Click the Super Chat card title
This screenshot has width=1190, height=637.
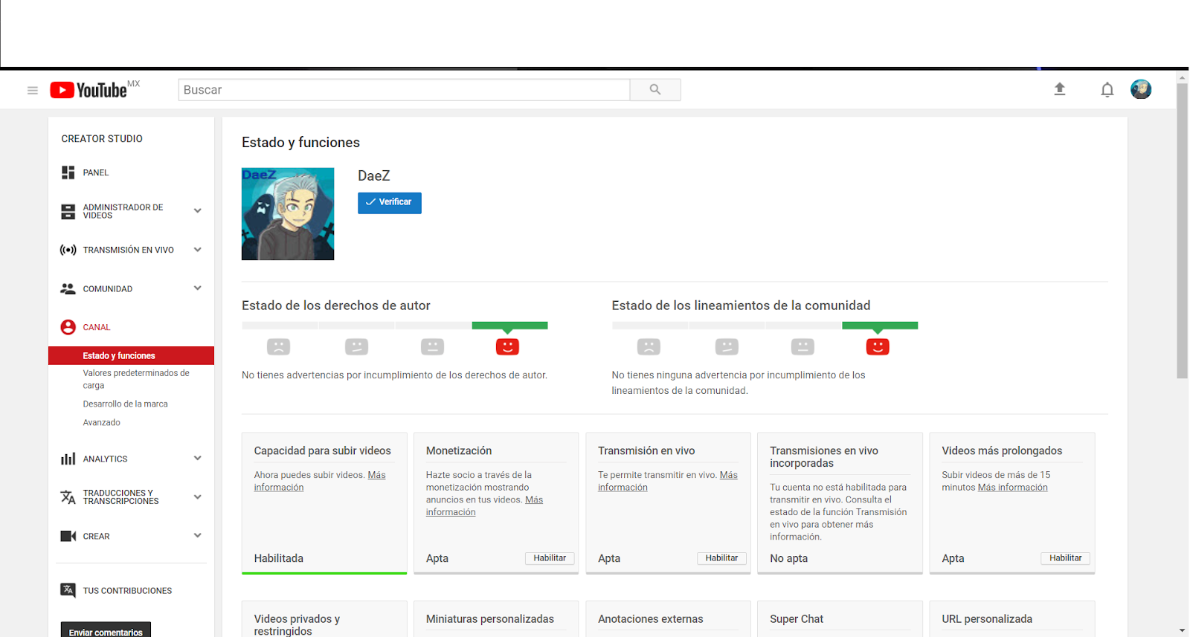pyautogui.click(x=797, y=619)
